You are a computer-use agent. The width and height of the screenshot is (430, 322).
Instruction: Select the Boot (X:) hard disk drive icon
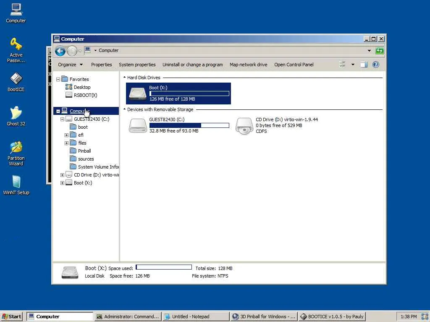(138, 93)
